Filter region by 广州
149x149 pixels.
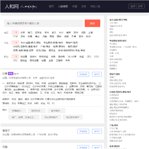(x=15, y=36)
